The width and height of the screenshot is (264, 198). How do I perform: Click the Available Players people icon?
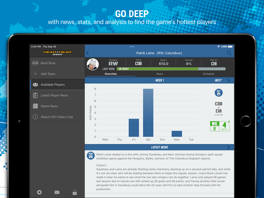pos(35,84)
